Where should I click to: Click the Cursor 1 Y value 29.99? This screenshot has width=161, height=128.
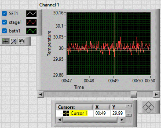118,113
